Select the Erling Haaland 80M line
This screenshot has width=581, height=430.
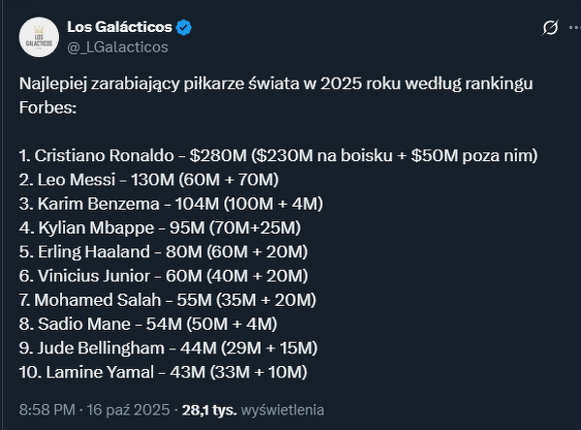pyautogui.click(x=163, y=251)
